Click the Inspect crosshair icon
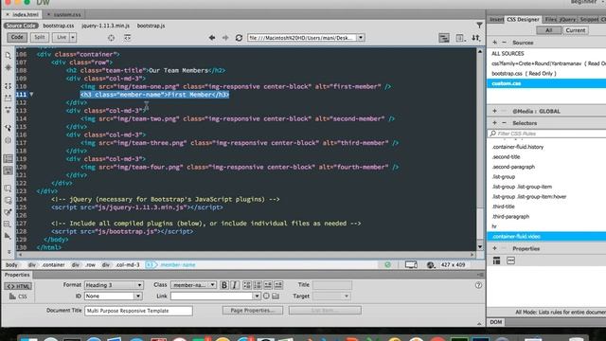 (x=112, y=38)
